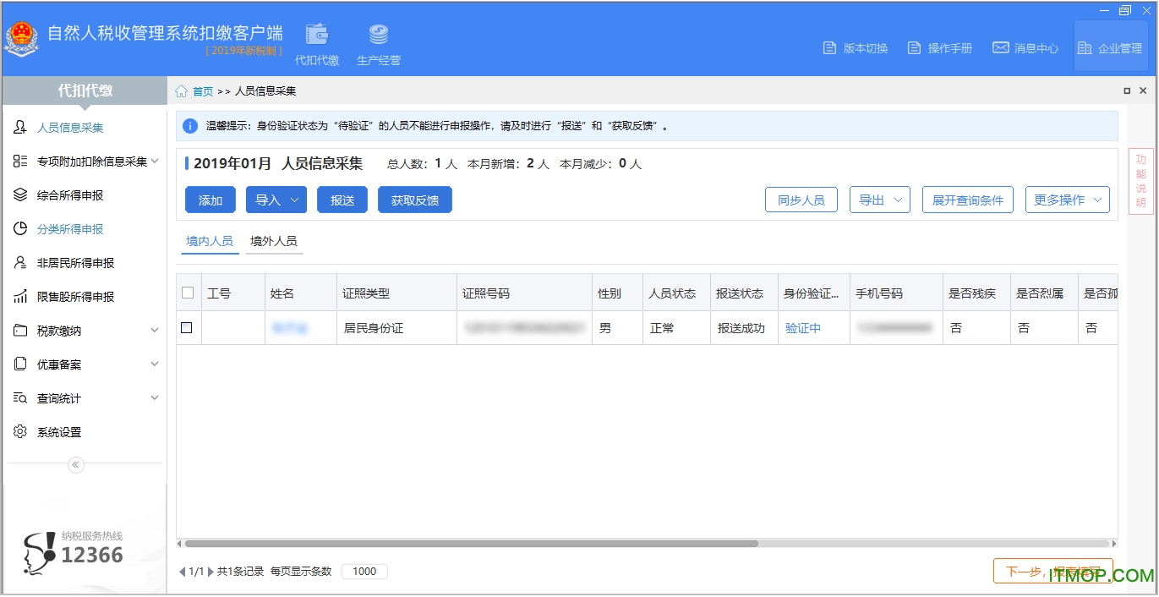Click the 每页显示条数 input field
The width and height of the screenshot is (1159, 597).
(x=364, y=572)
